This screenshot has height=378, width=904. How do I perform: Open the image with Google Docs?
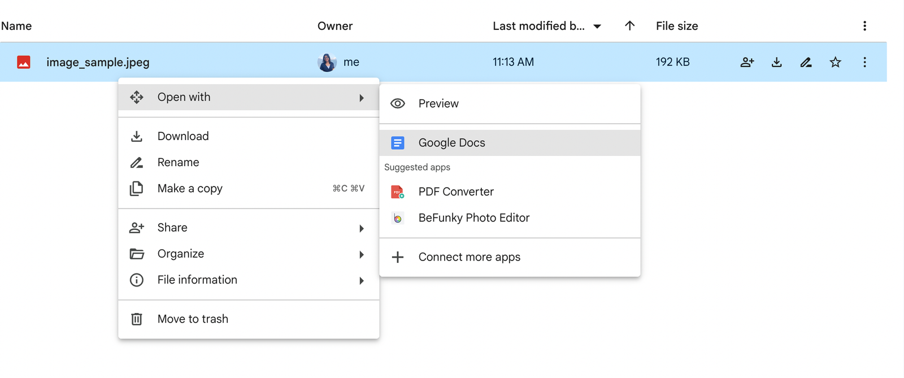click(x=451, y=143)
